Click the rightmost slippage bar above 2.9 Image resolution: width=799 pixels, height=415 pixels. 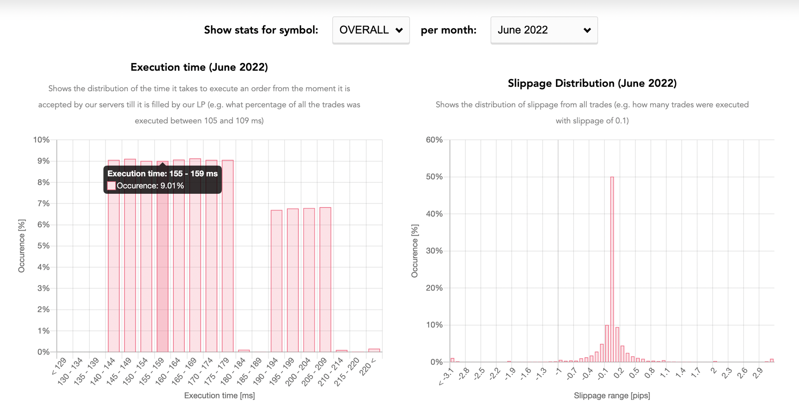point(772,360)
